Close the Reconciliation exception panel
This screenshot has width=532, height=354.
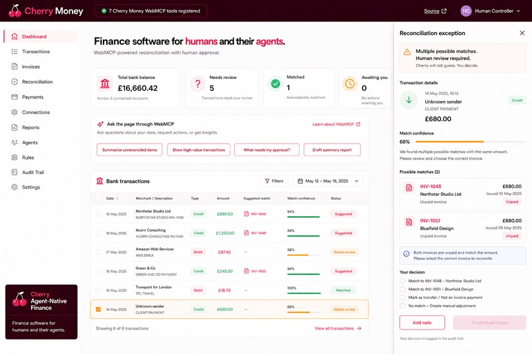pyautogui.click(x=522, y=33)
